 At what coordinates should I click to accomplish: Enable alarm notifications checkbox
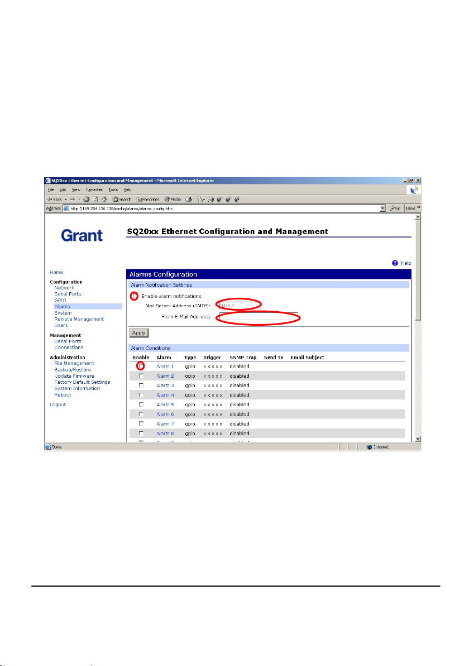point(135,296)
